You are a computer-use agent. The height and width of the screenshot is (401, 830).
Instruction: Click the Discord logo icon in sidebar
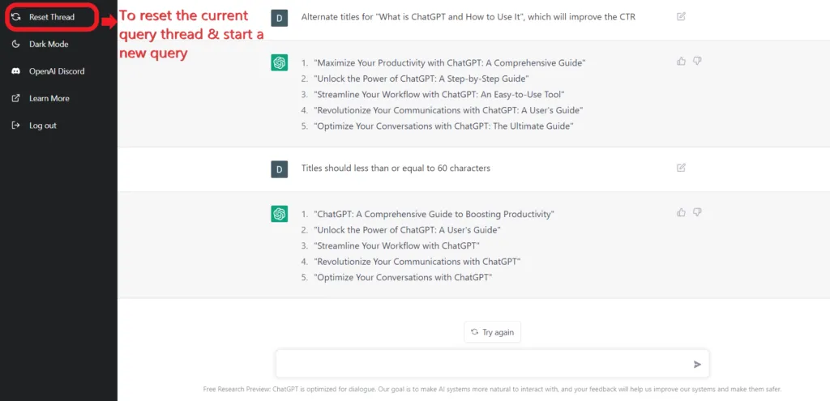click(16, 71)
